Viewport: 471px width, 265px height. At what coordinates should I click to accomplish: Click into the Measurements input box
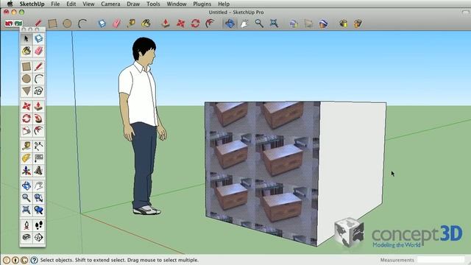(441, 260)
